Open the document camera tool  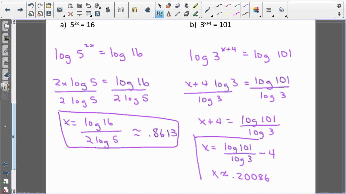click(88, 6)
